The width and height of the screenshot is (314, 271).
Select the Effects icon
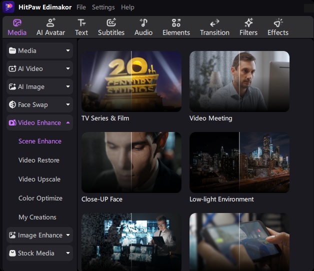pyautogui.click(x=278, y=23)
